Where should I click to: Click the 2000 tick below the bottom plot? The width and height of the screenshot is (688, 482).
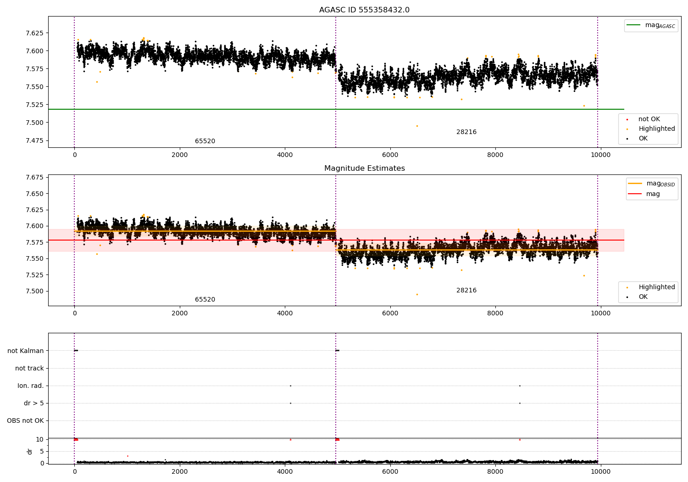tap(179, 471)
